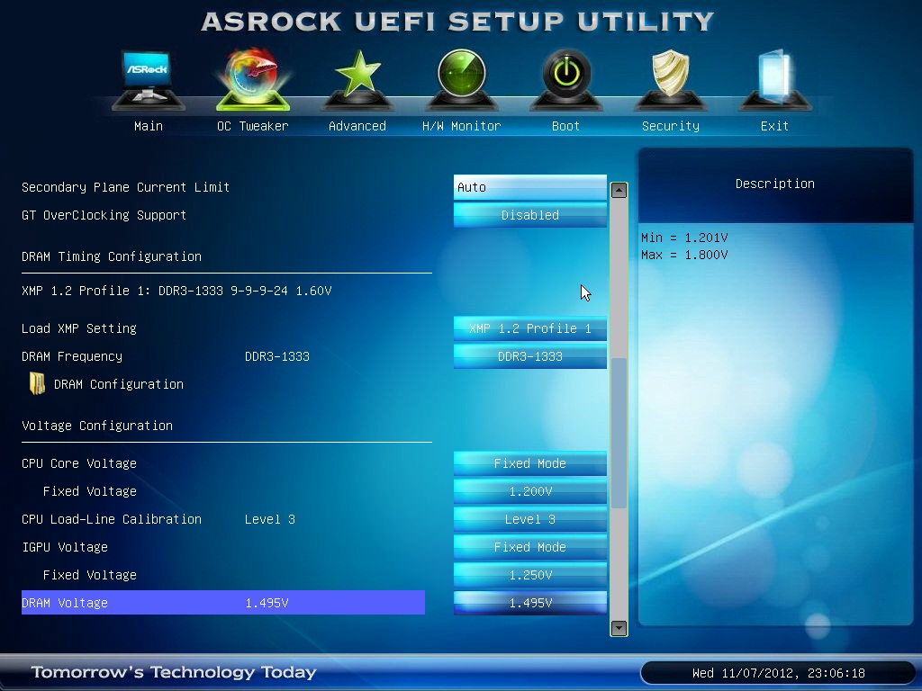922x691 pixels.
Task: Set IGPU Fixed Voltage 1.250V value
Action: pos(529,575)
